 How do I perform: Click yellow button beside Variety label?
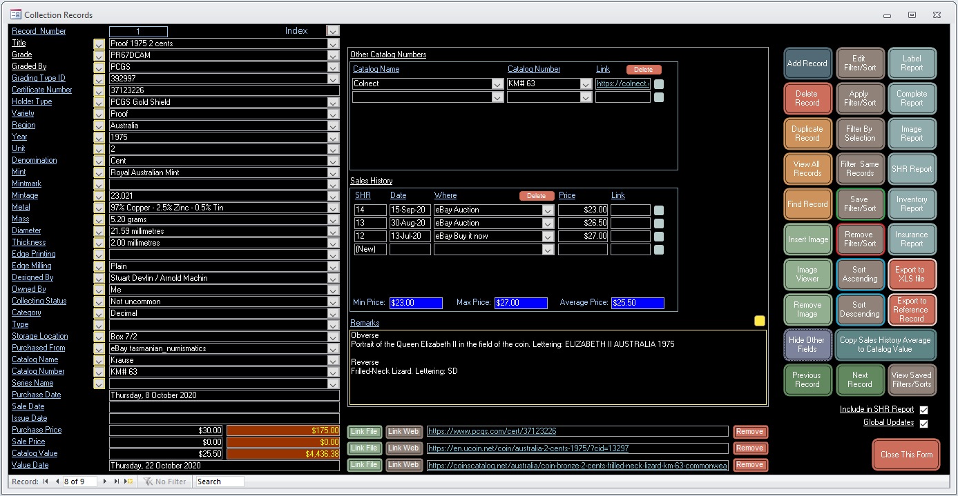pyautogui.click(x=99, y=114)
